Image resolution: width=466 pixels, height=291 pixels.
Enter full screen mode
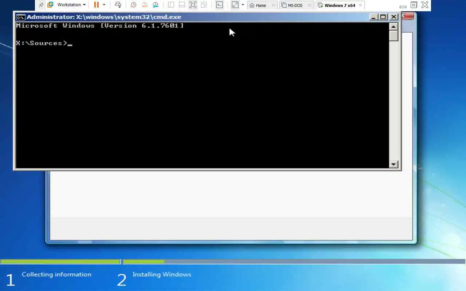pyautogui.click(x=193, y=5)
